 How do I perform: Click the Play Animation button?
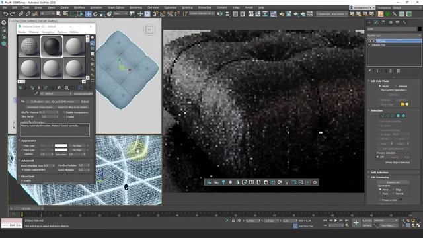click(336, 221)
